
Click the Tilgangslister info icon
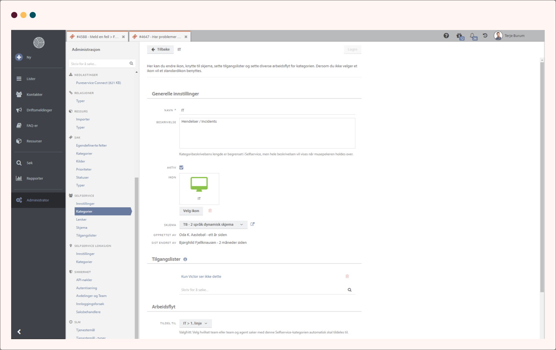point(185,260)
